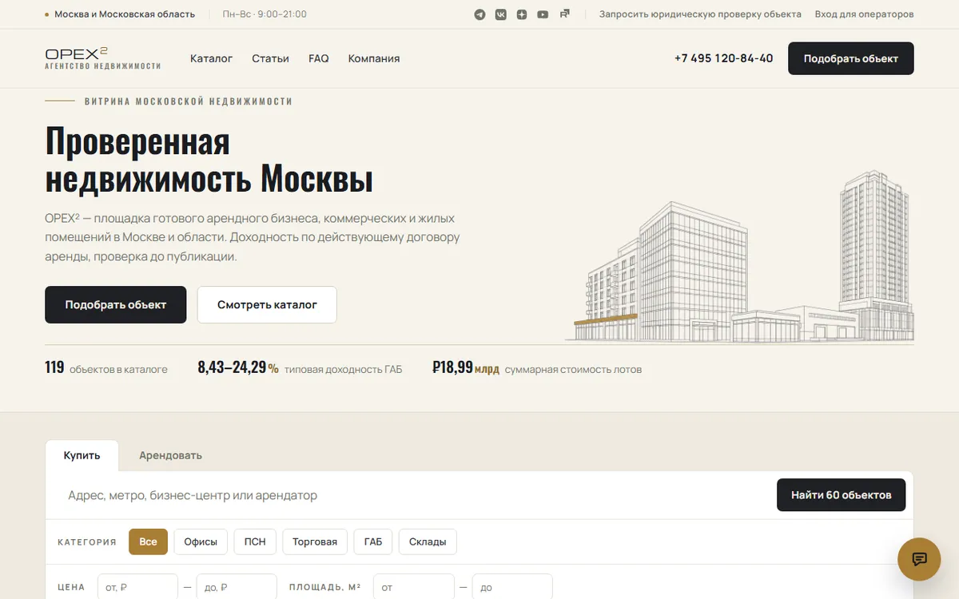Click the '119 объектов в каталоге' stat
This screenshot has height=599, width=959.
[106, 368]
